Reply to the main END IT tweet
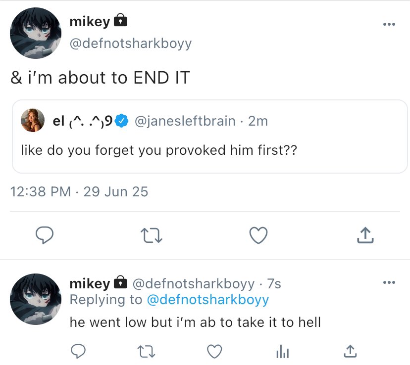 (45, 235)
